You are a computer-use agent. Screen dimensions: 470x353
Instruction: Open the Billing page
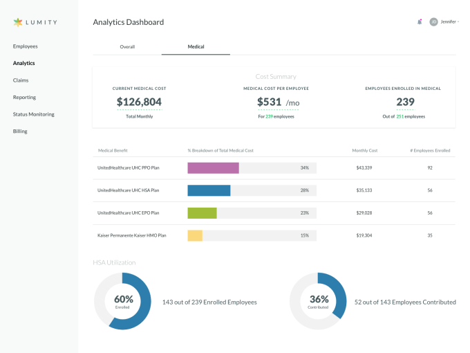[x=20, y=131]
